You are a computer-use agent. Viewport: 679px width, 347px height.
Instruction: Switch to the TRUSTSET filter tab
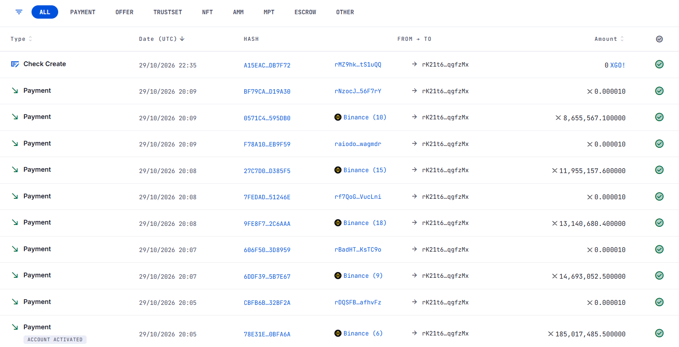point(168,12)
